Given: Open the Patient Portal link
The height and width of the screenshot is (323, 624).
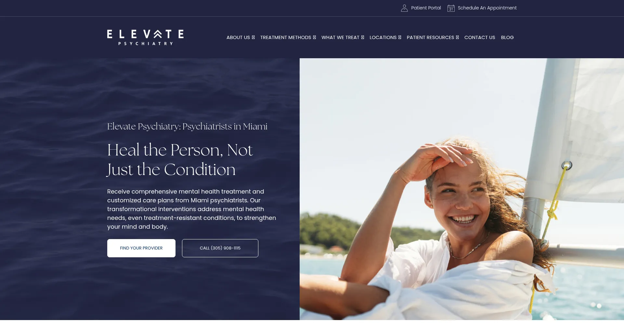Looking at the screenshot, I should click(426, 8).
